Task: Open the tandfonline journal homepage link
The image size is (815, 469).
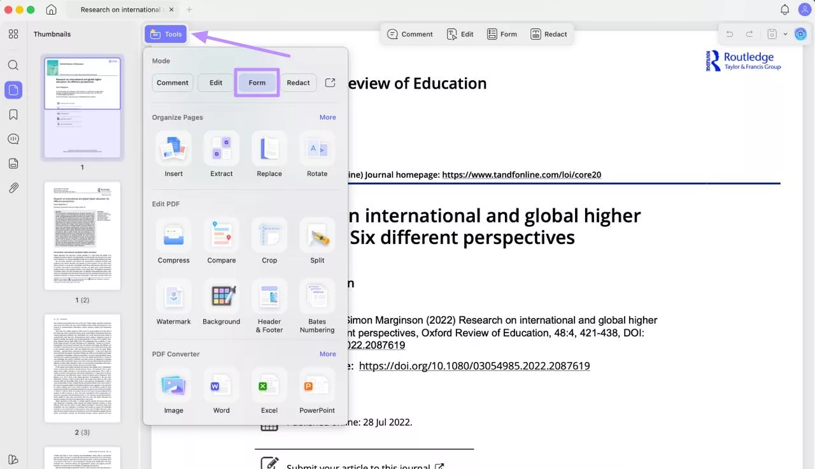Action: 521,175
